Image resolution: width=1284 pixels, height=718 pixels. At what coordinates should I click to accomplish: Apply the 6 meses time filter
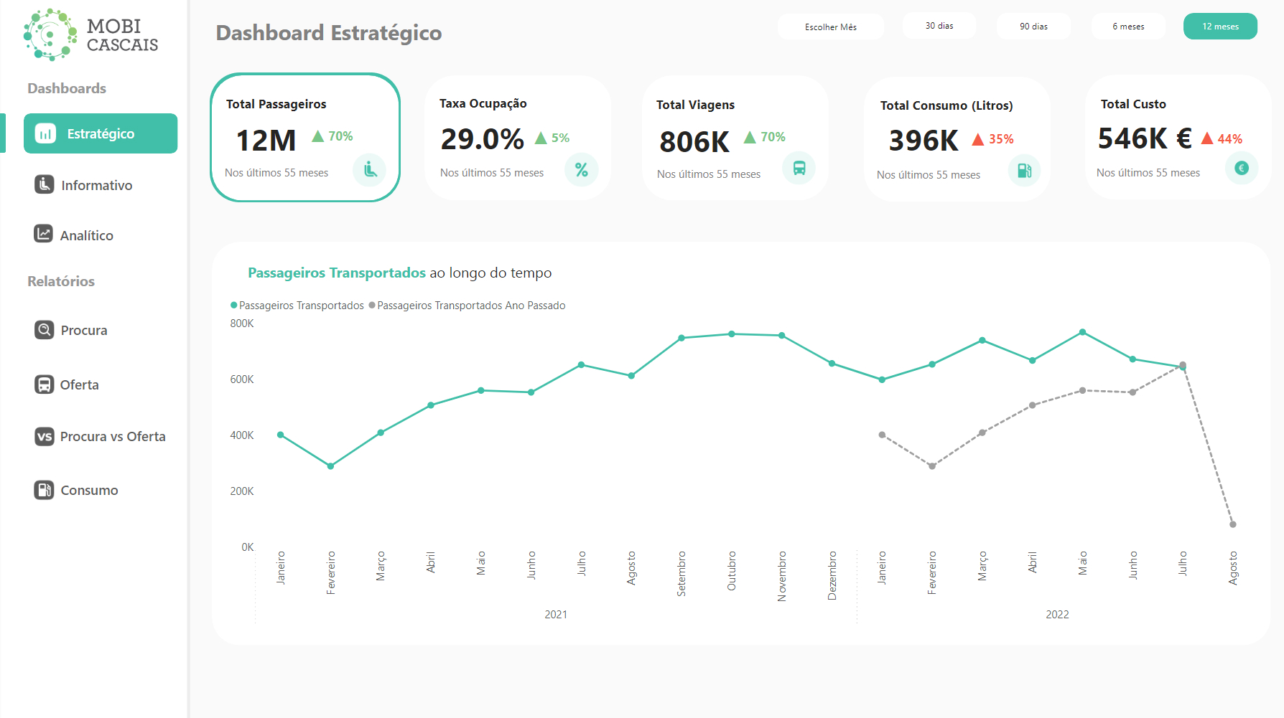pyautogui.click(x=1127, y=25)
